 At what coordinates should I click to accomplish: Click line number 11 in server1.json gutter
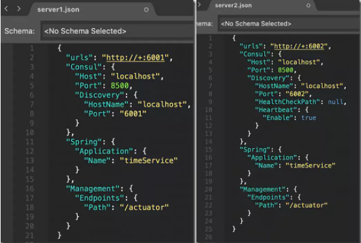point(29,142)
